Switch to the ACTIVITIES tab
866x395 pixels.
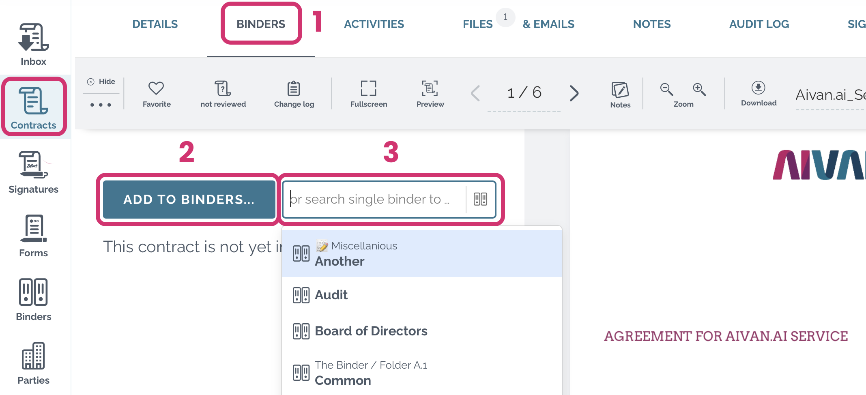[374, 24]
